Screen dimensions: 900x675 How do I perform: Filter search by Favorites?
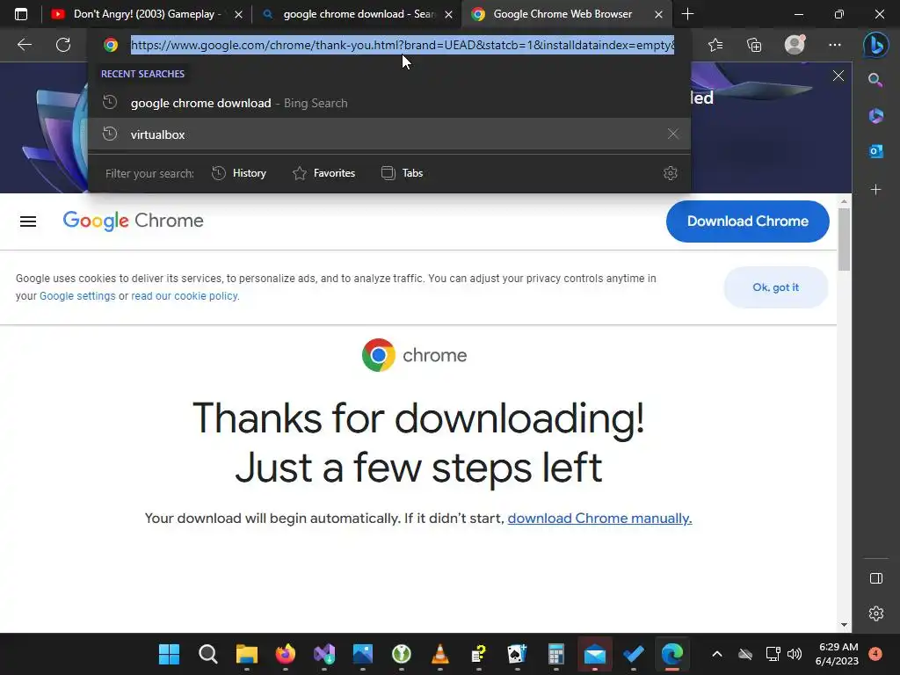pos(323,173)
